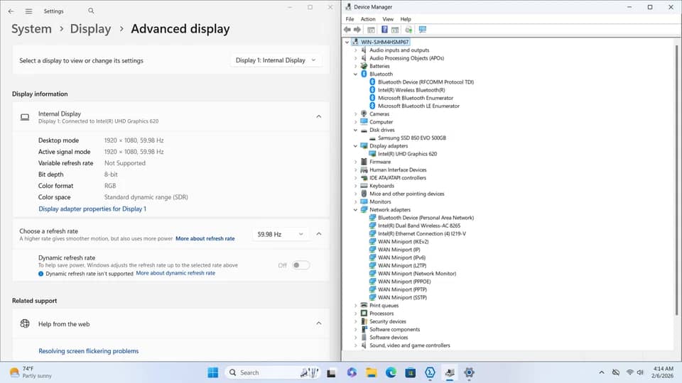
Task: Open the View menu in Device Manager
Action: 388,19
